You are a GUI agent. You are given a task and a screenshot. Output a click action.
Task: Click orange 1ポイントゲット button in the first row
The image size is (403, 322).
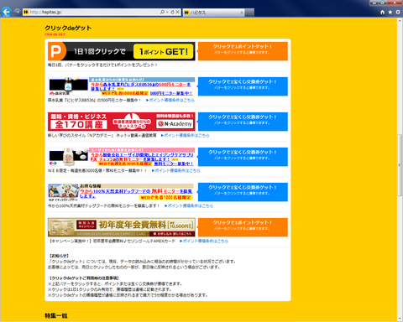[243, 51]
